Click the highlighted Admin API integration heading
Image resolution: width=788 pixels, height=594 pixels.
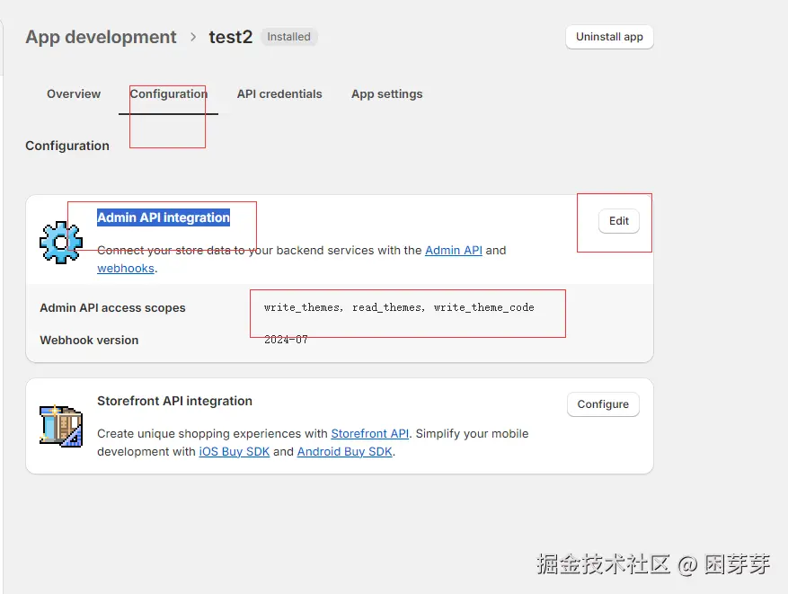164,217
